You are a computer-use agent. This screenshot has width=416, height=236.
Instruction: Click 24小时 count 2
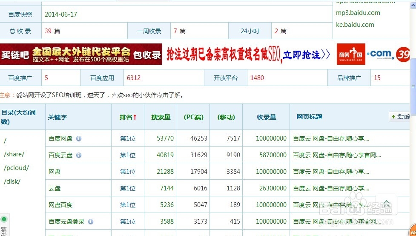tap(276, 31)
